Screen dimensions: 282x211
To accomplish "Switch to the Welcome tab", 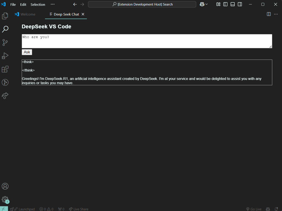I will coord(28,14).
